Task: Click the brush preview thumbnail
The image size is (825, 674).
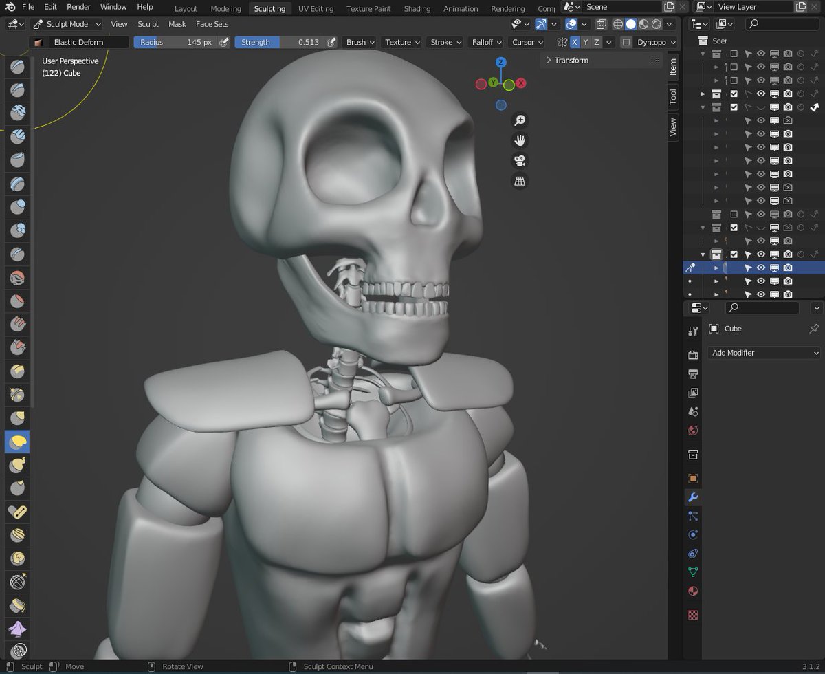Action: pos(39,42)
